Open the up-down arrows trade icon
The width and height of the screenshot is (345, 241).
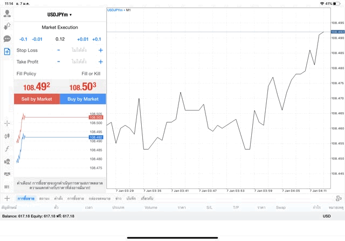7,26
